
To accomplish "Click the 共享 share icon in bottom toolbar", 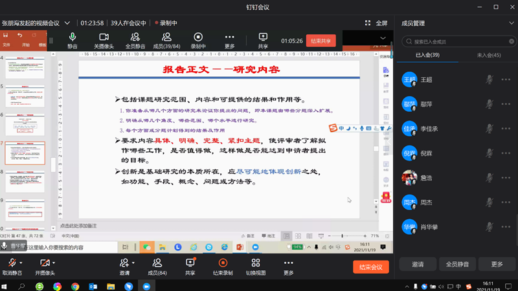I will click(x=190, y=263).
